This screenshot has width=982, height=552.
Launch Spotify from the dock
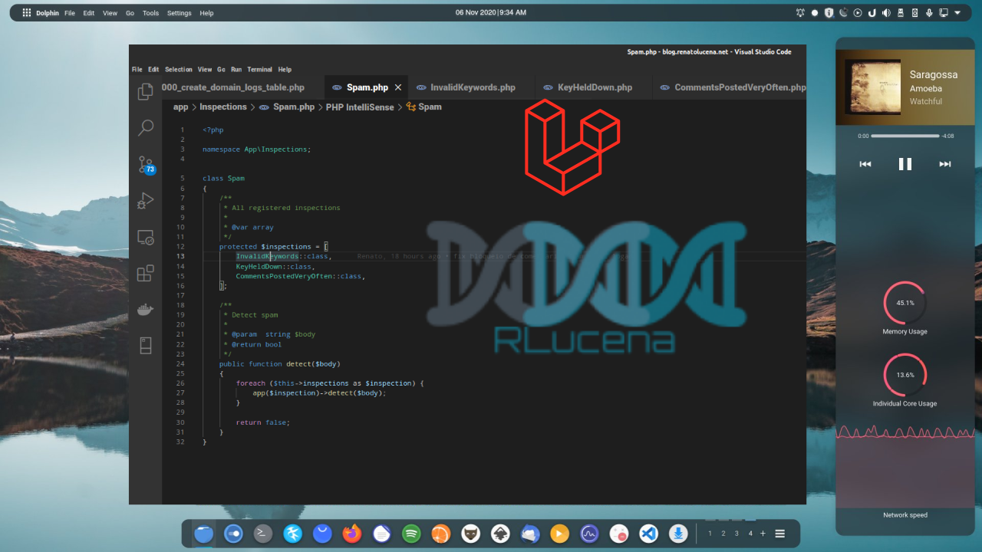(411, 533)
